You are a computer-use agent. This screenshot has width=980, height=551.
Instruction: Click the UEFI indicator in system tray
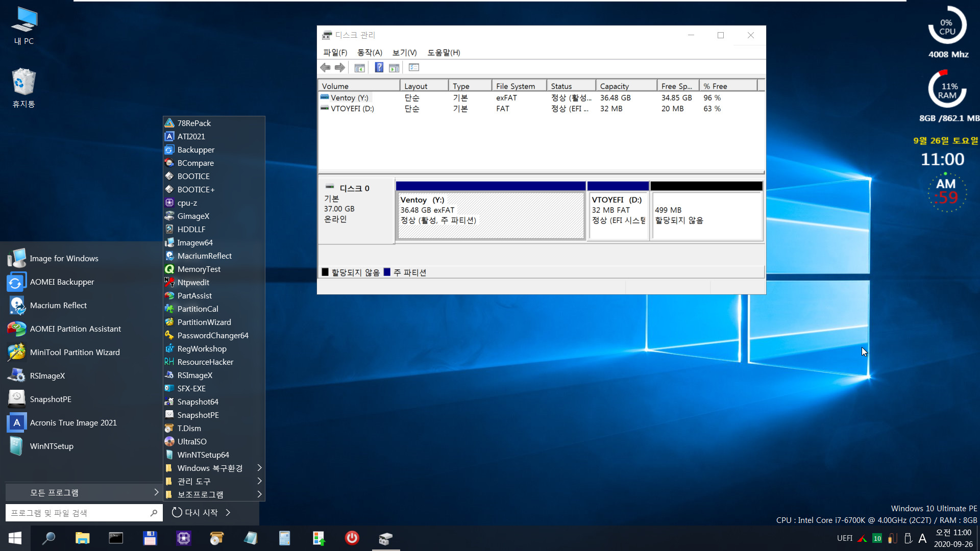tap(844, 538)
